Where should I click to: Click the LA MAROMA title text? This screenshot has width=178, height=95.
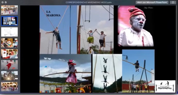[53, 13]
